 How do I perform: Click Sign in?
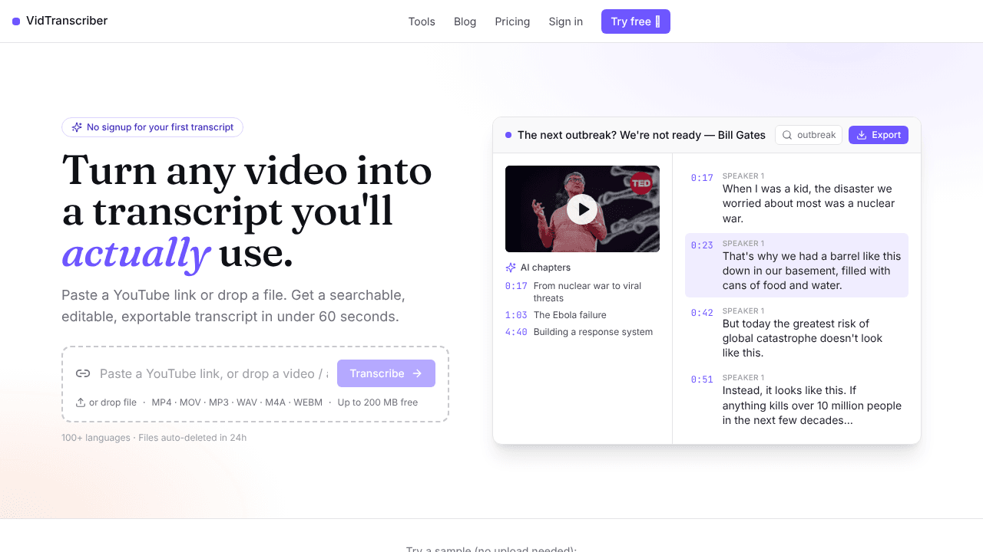[565, 21]
